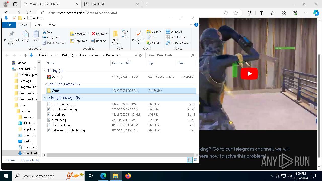This screenshot has width=322, height=181.
Task: Click Select all in ribbon
Action: 174,32
